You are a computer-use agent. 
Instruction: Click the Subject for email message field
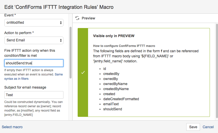tap(34, 95)
